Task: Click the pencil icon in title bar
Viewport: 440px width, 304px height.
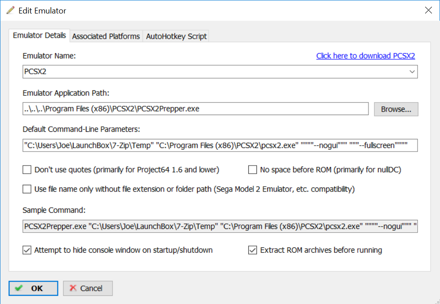Action: click(x=10, y=10)
